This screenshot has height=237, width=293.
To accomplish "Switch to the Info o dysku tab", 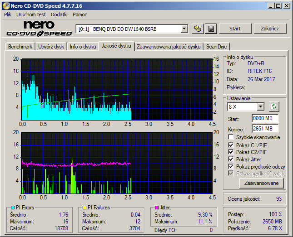I will pyautogui.click(x=83, y=47).
